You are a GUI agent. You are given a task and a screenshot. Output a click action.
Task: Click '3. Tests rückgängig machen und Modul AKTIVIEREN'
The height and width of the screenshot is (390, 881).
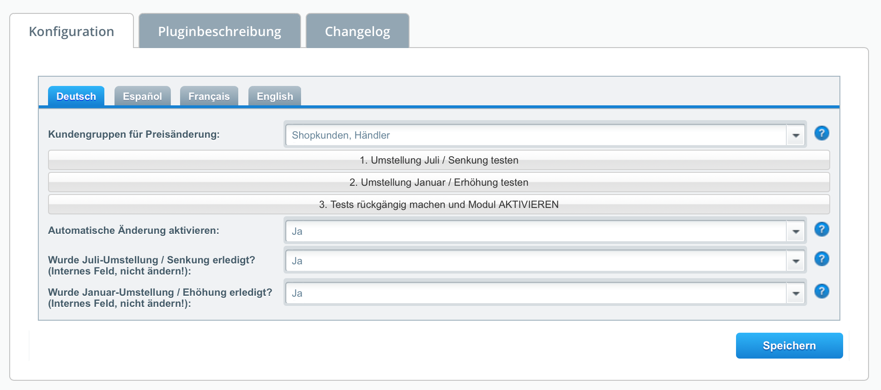tap(439, 204)
